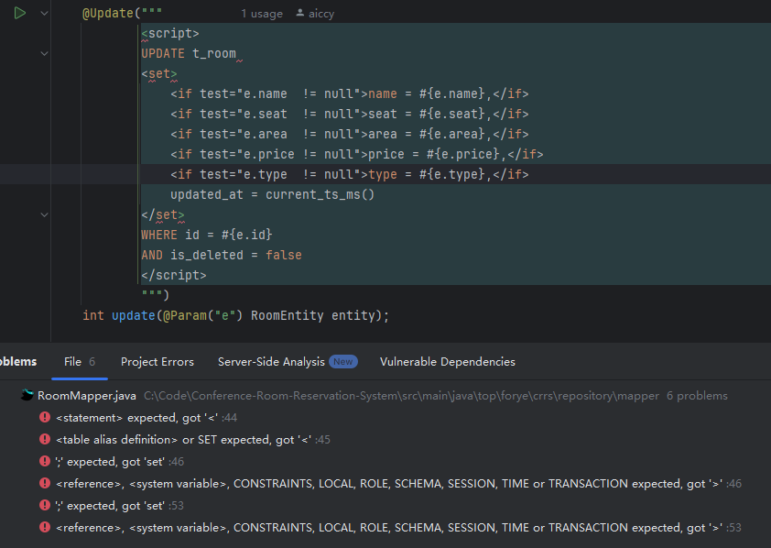The width and height of the screenshot is (771, 548).
Task: Click '6 problems' count text
Action: click(x=697, y=396)
